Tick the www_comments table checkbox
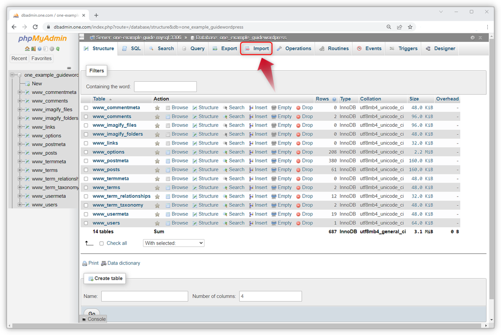Image resolution: width=501 pixels, height=335 pixels. coord(86,117)
